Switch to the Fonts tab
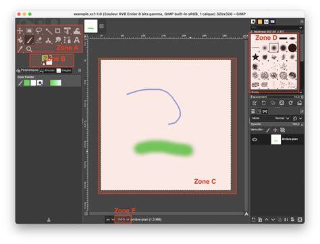 coord(266,22)
